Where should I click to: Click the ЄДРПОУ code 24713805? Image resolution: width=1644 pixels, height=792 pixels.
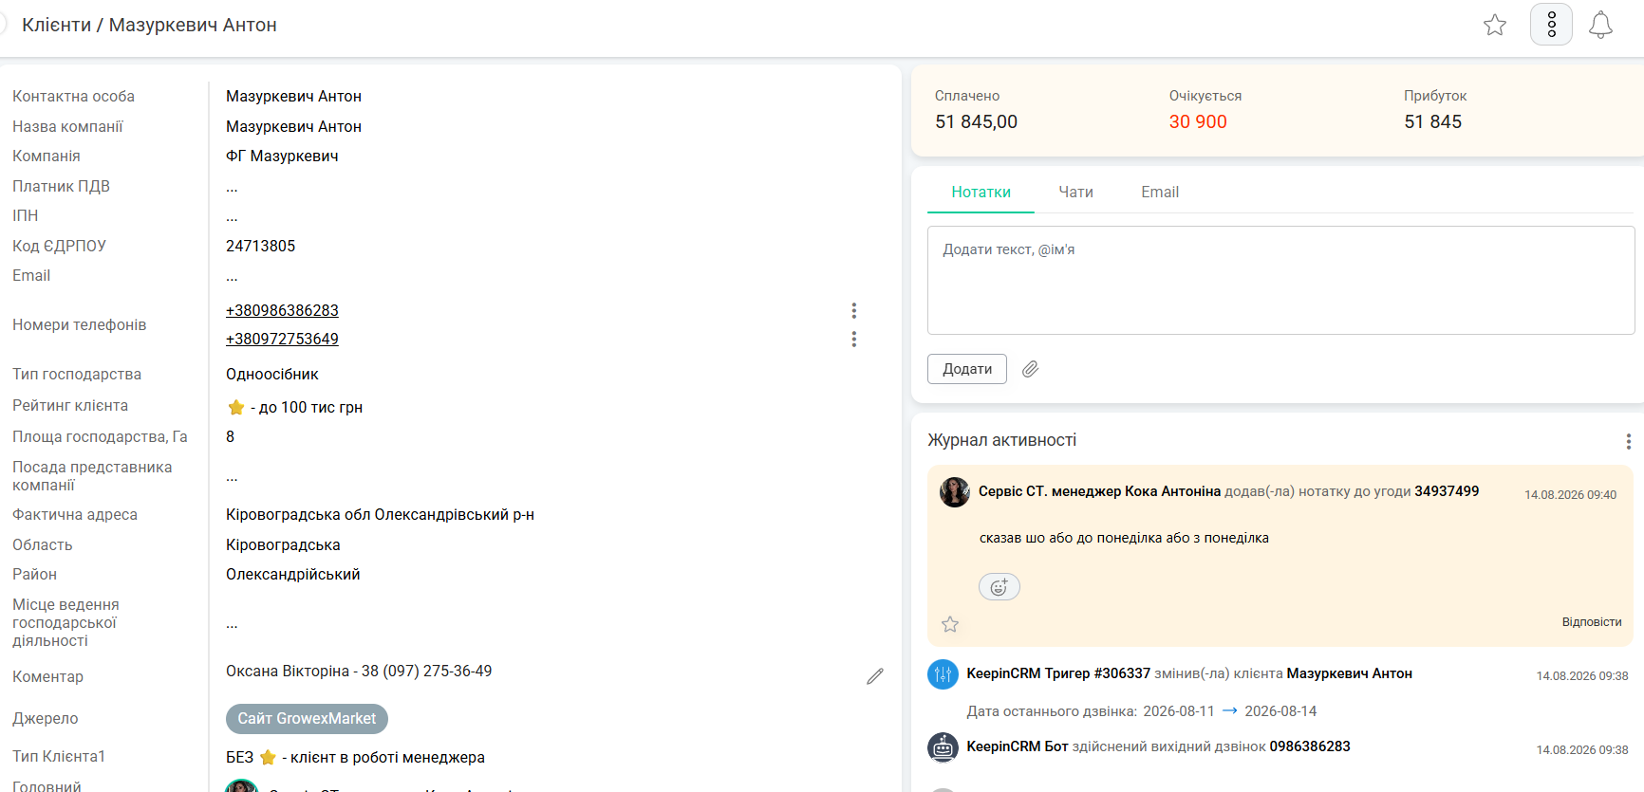(x=260, y=246)
